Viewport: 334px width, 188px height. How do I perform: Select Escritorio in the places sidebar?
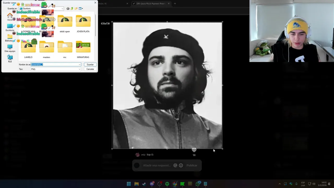[x=10, y=27]
